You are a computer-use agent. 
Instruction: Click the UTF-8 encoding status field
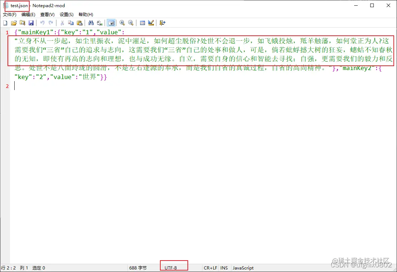pyautogui.click(x=171, y=268)
